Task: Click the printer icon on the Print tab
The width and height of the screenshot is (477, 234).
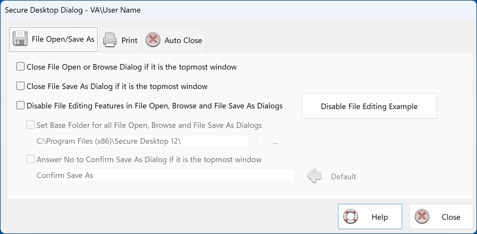Action: click(x=109, y=39)
